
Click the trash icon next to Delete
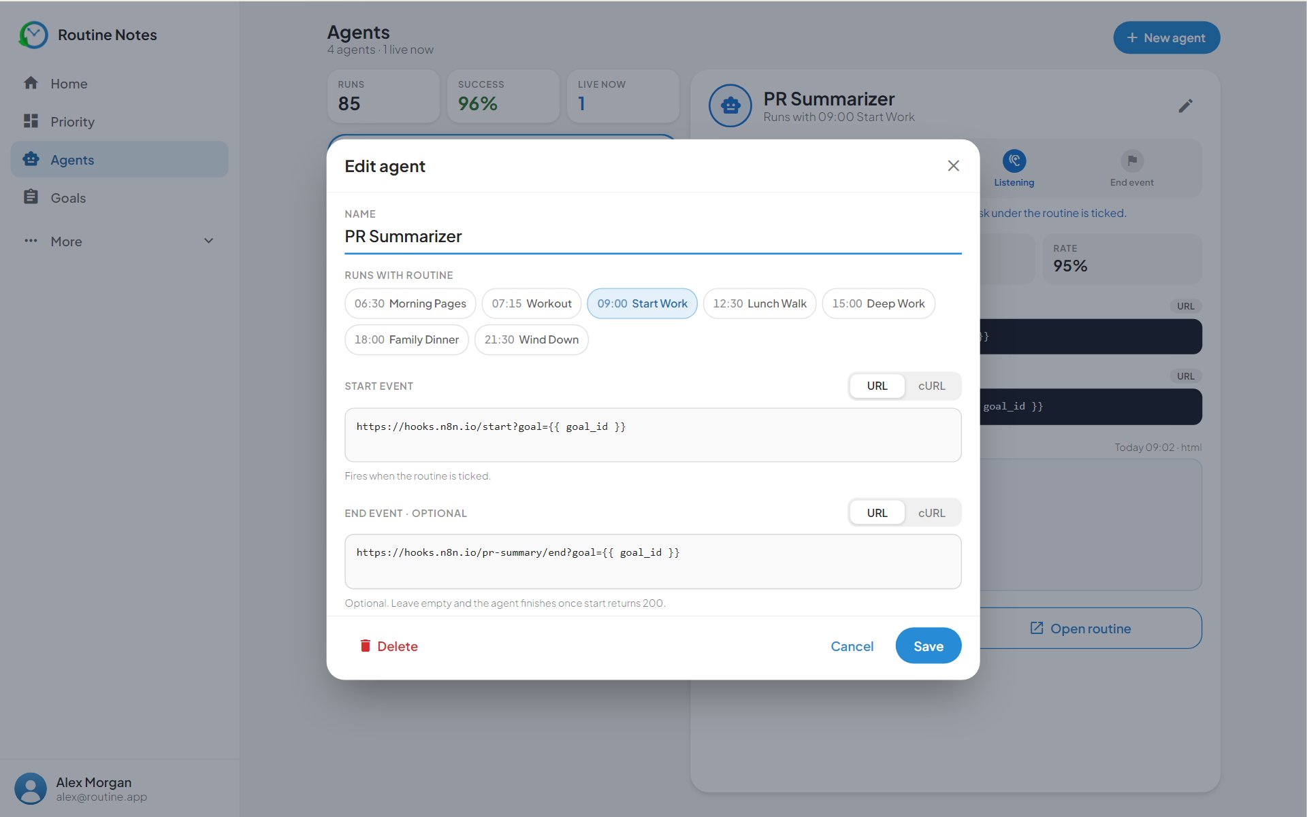tap(366, 646)
